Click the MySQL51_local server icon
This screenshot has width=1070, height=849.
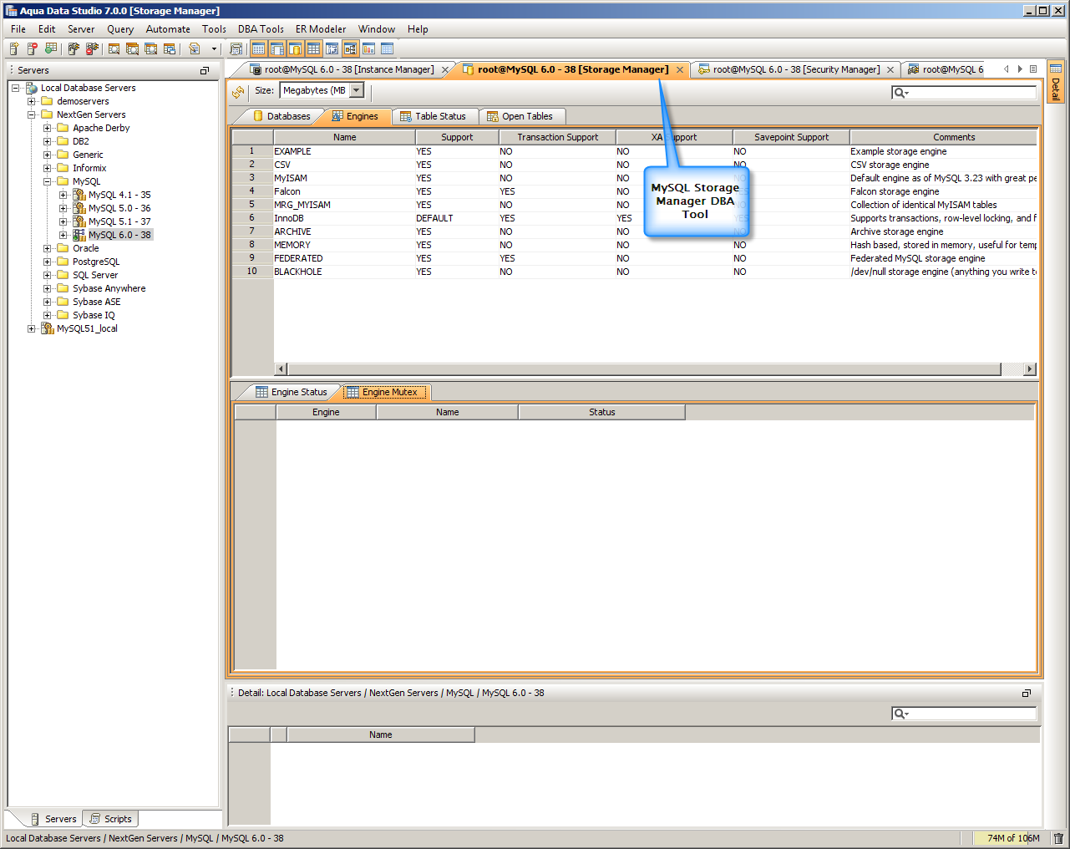[x=48, y=328]
